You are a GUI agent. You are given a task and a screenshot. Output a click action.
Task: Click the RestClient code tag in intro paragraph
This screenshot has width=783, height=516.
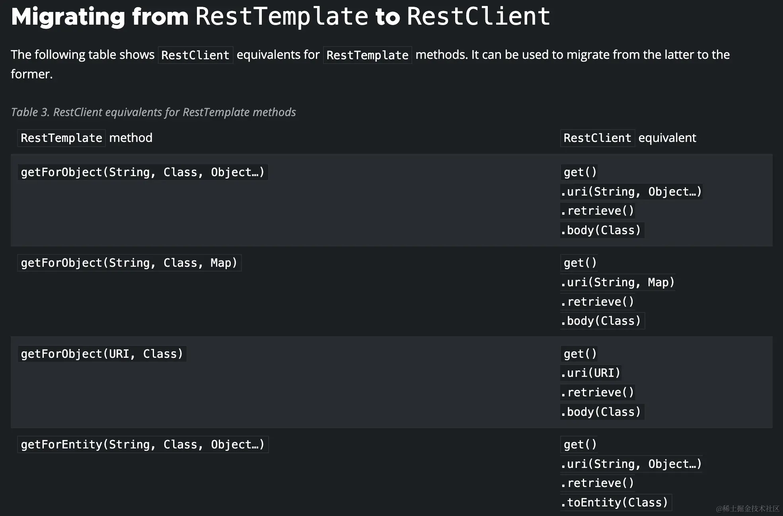[x=195, y=55]
